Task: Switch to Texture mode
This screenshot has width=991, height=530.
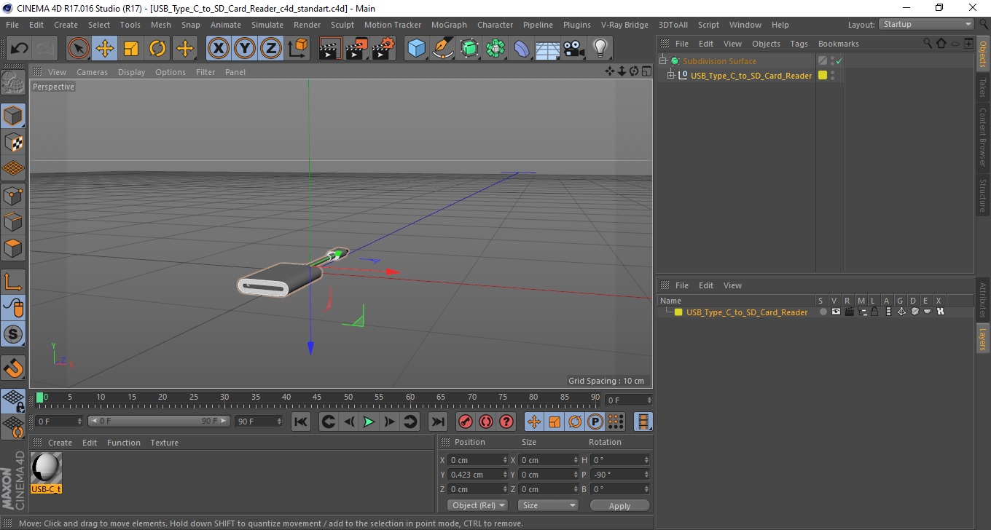Action: pyautogui.click(x=13, y=142)
